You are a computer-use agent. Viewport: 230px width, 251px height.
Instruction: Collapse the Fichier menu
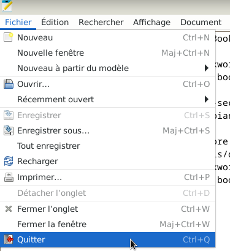18,22
